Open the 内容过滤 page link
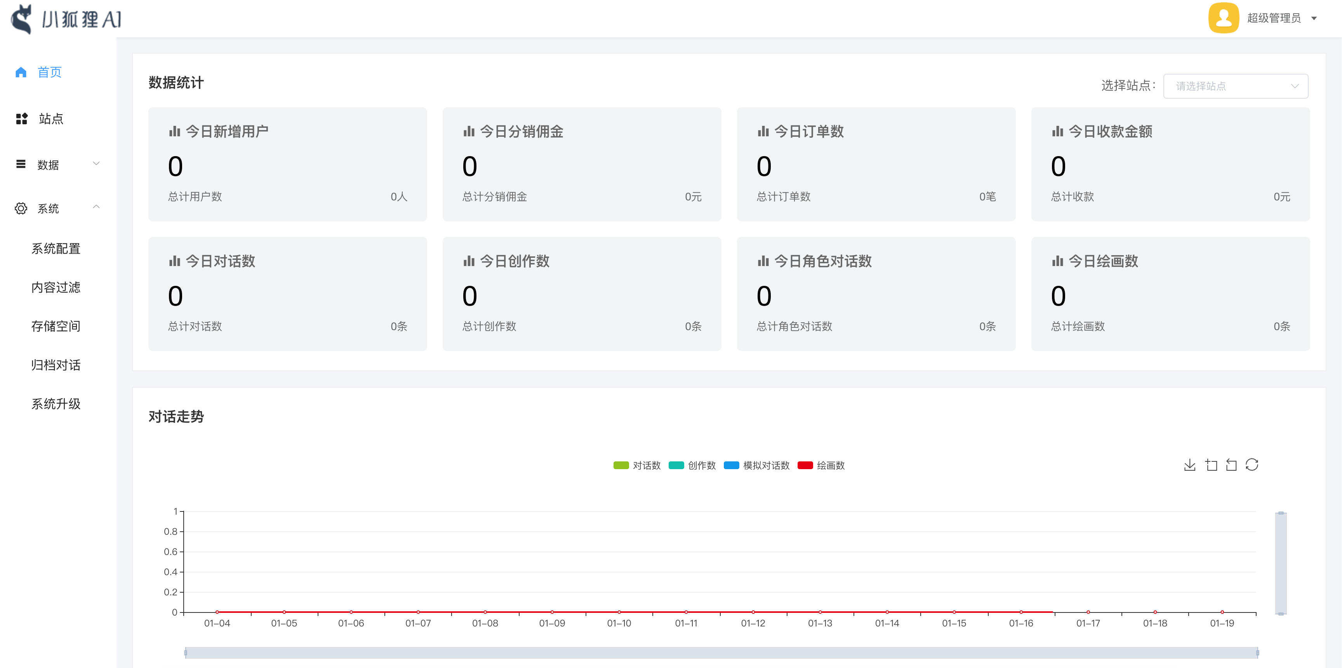Screen dimensions: 1342x668 coord(56,287)
